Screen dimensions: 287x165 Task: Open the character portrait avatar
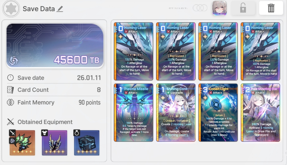[219, 8]
